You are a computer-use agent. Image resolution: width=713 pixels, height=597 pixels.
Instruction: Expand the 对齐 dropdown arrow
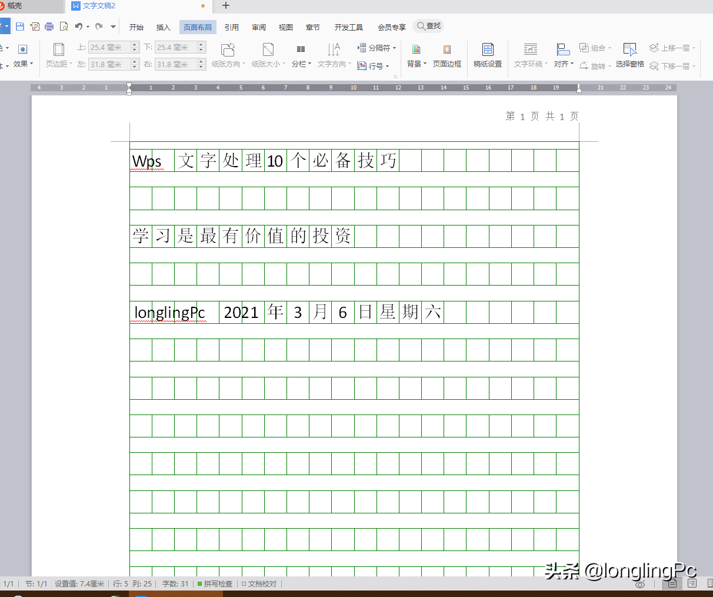572,64
